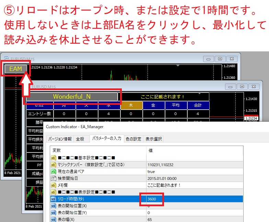Image resolution: width=269 pixels, height=222 pixels.
Task: Edit the 検索開始日 value 2015.01.01 00:00
Action: (x=195, y=178)
